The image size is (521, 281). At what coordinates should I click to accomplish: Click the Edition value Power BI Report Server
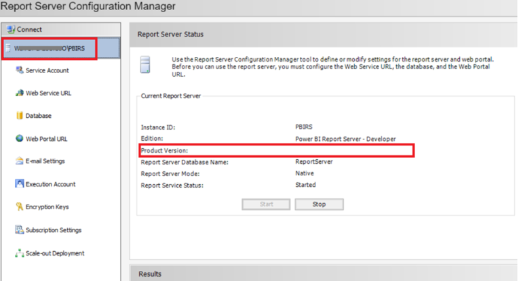[345, 139]
